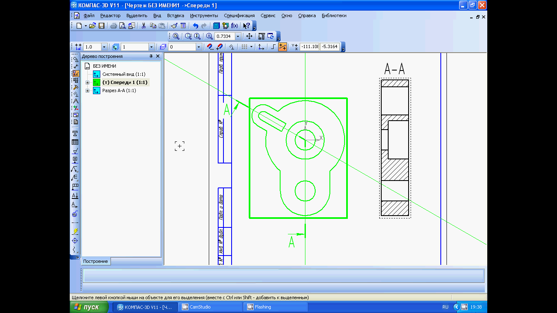This screenshot has height=313, width=557.
Task: Toggle orthogonal drawing mode
Action: tap(273, 47)
